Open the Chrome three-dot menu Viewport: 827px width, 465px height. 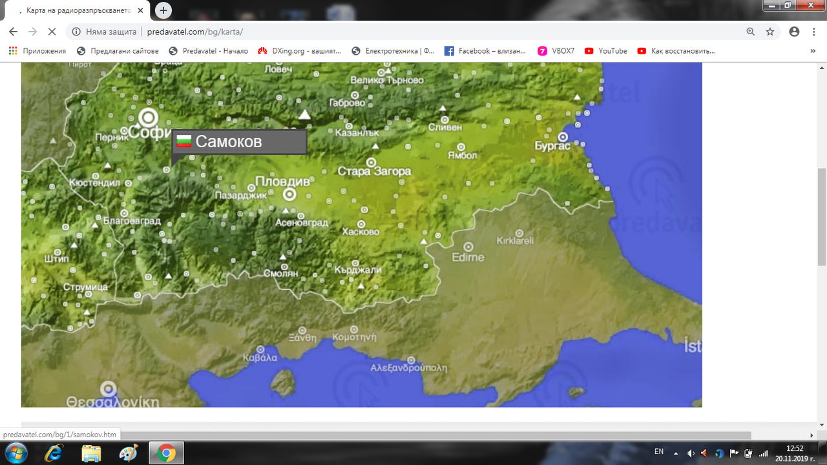pos(813,32)
